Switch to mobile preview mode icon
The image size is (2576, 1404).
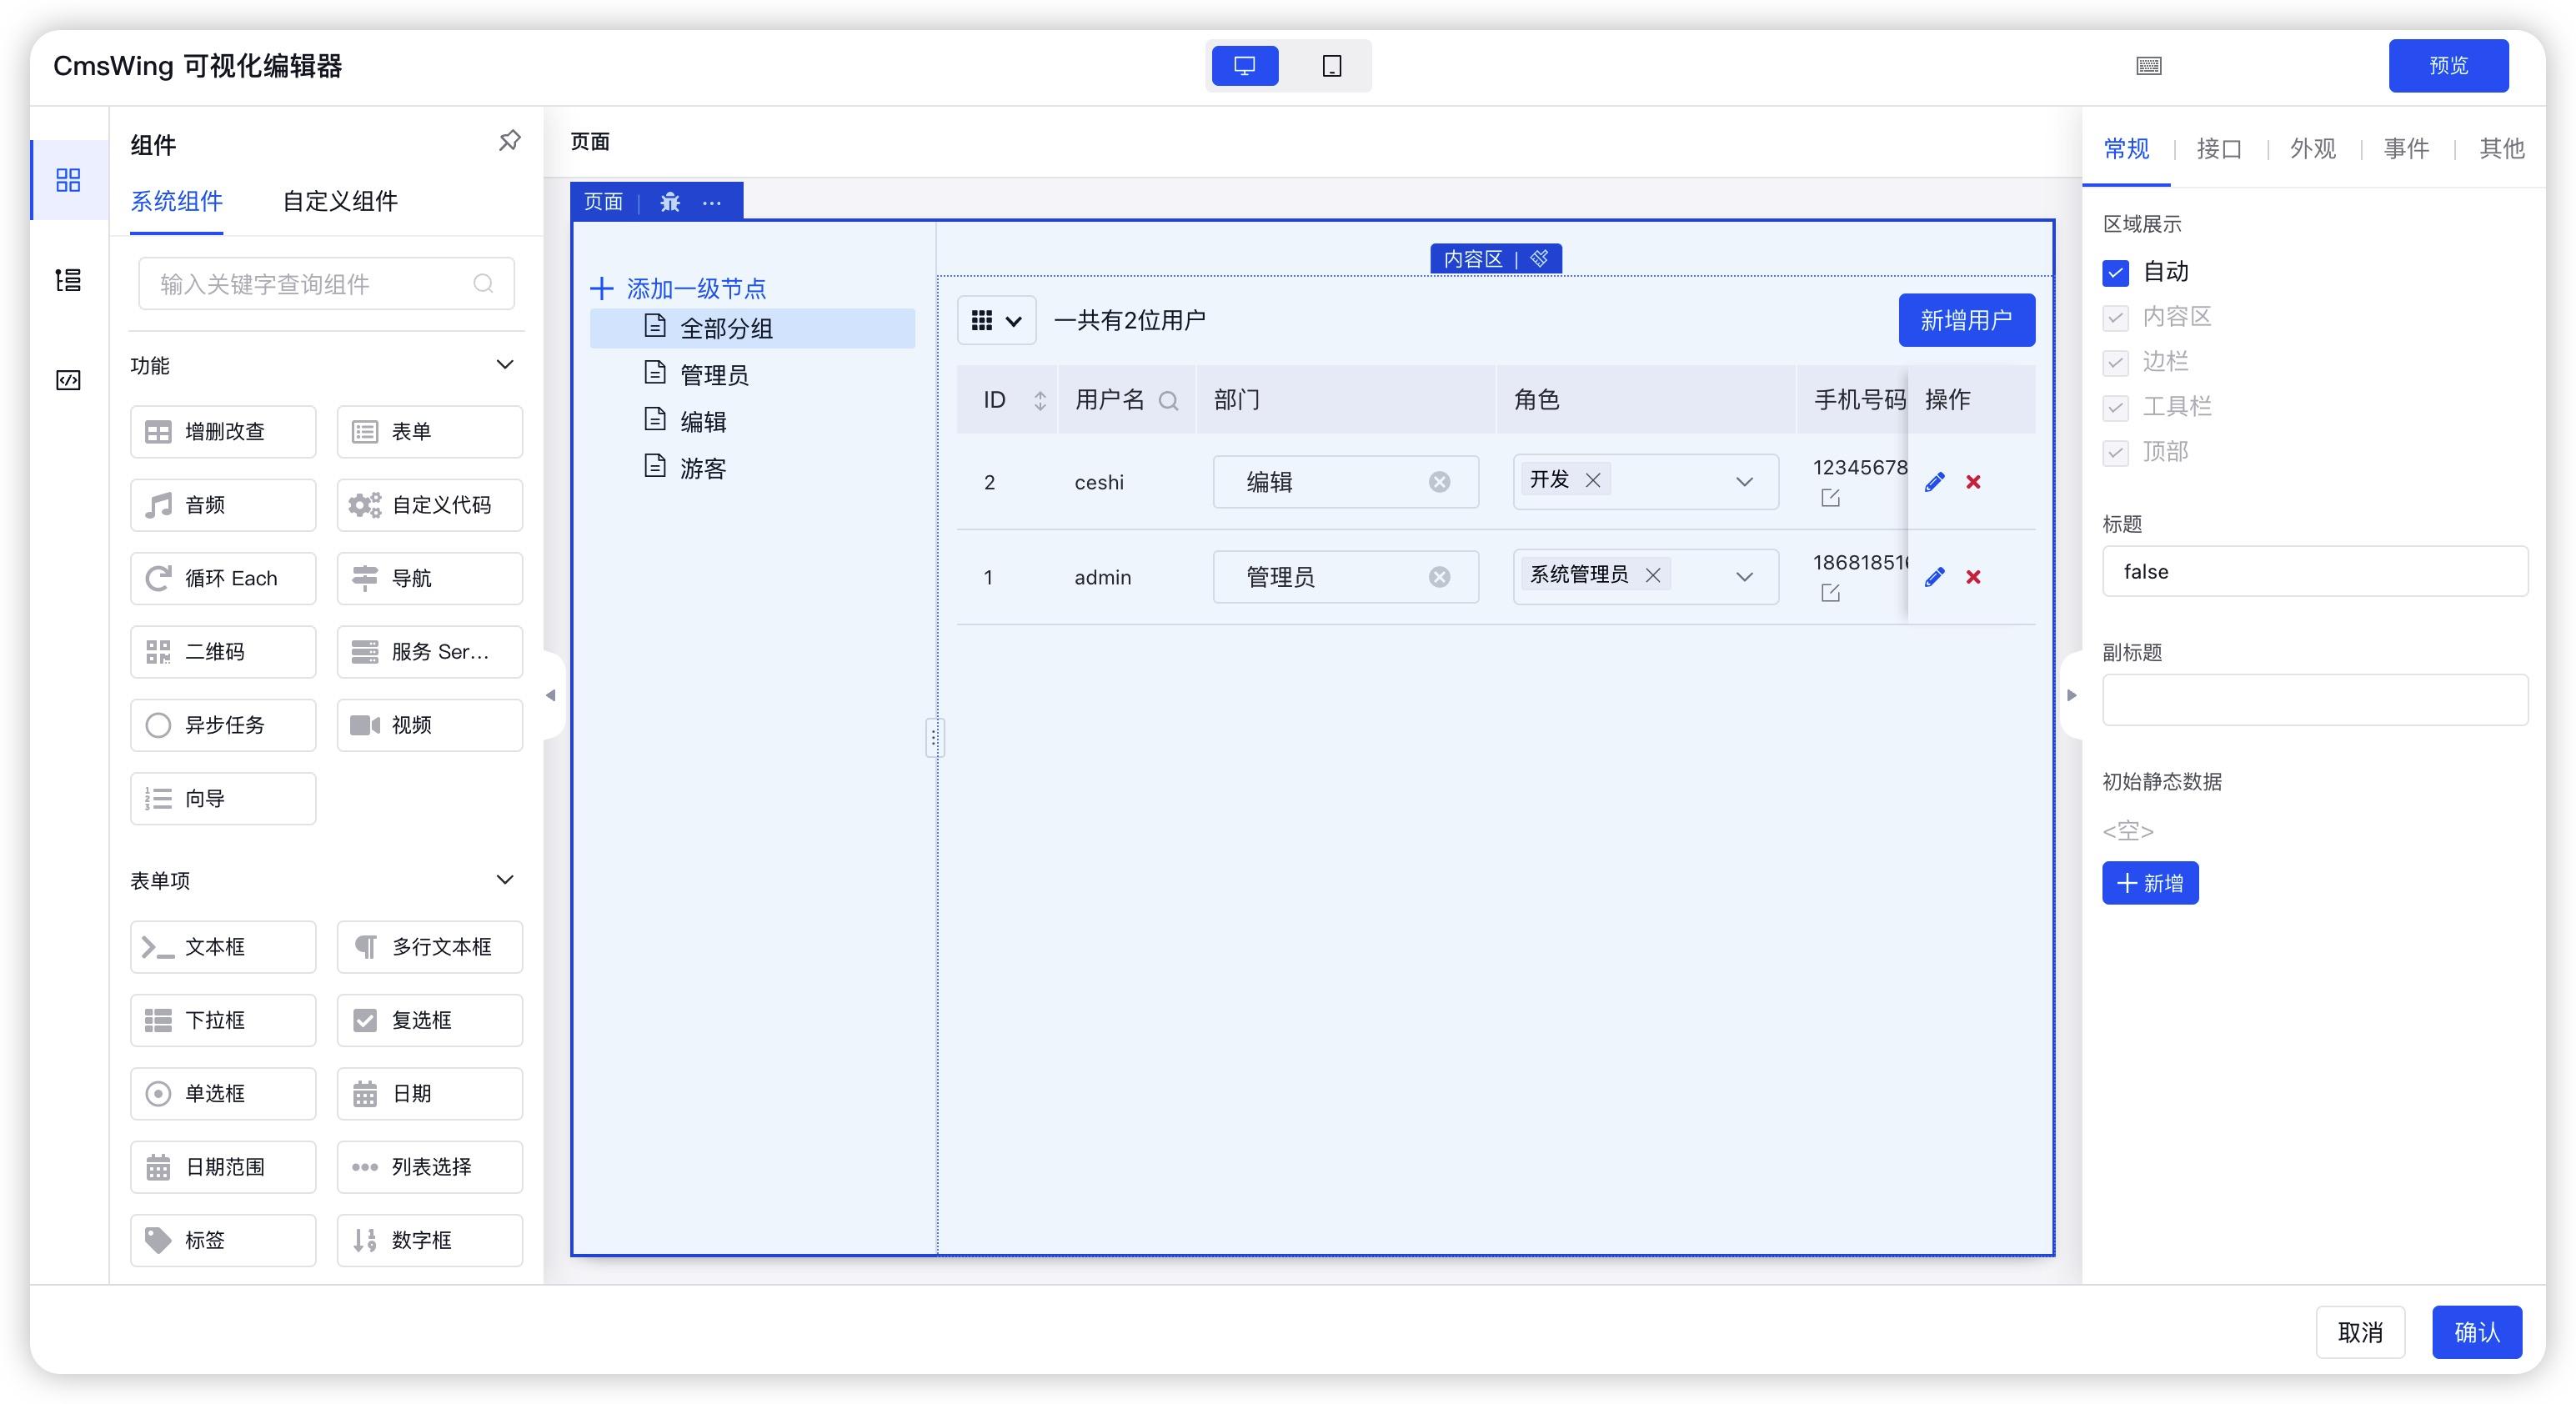click(x=1331, y=66)
